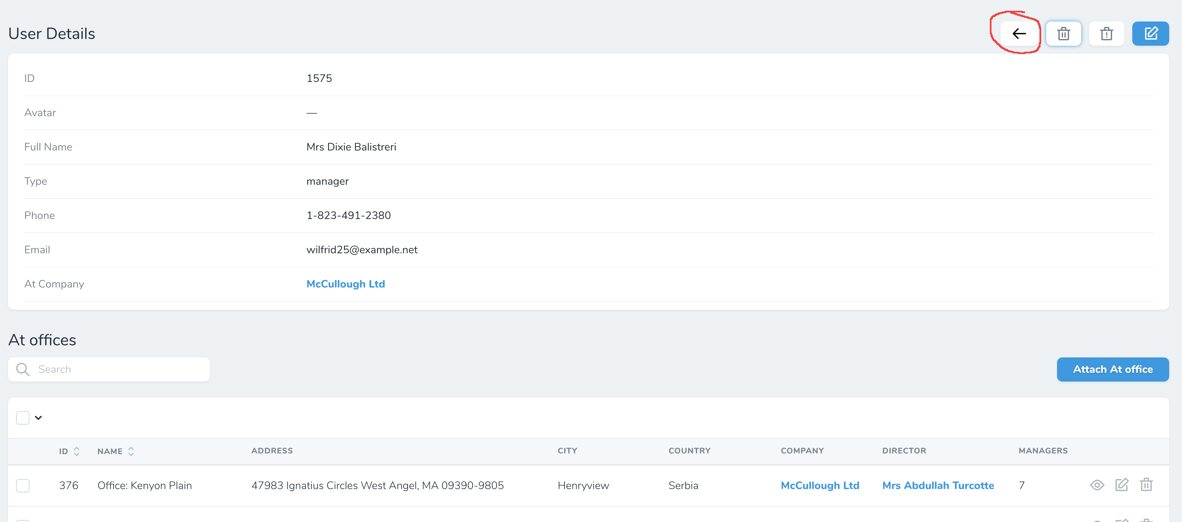The height and width of the screenshot is (522, 1182).
Task: Click the Attach At office button
Action: tap(1113, 369)
